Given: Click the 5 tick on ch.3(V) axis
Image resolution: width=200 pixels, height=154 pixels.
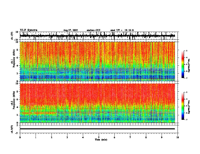Looking at the screenshot, I should point(17,125).
